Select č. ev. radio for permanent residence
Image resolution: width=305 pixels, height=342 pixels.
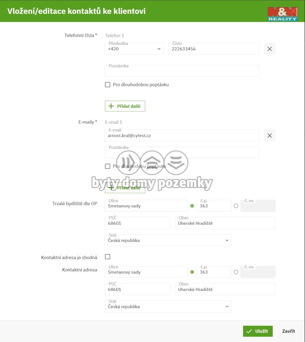pos(236,206)
